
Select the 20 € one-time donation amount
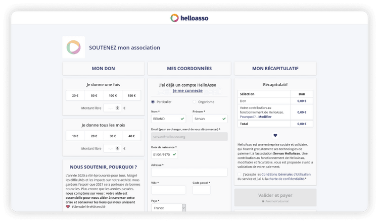tap(75, 95)
